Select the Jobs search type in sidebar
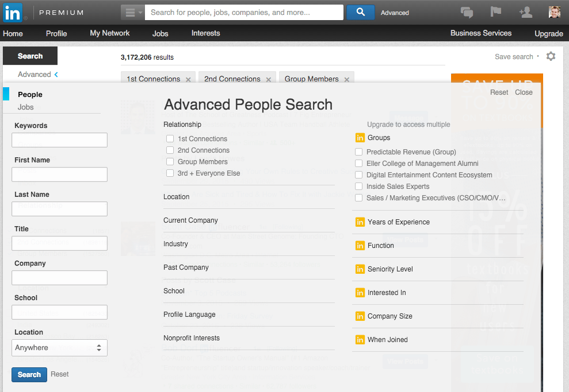This screenshot has height=392, width=569. [x=26, y=107]
